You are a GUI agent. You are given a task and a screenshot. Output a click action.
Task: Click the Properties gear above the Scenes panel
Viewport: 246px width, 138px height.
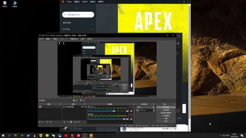click(76, 101)
